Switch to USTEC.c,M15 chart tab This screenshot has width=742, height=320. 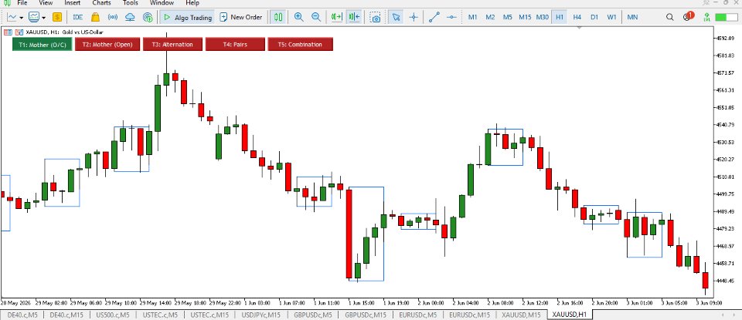point(210,315)
